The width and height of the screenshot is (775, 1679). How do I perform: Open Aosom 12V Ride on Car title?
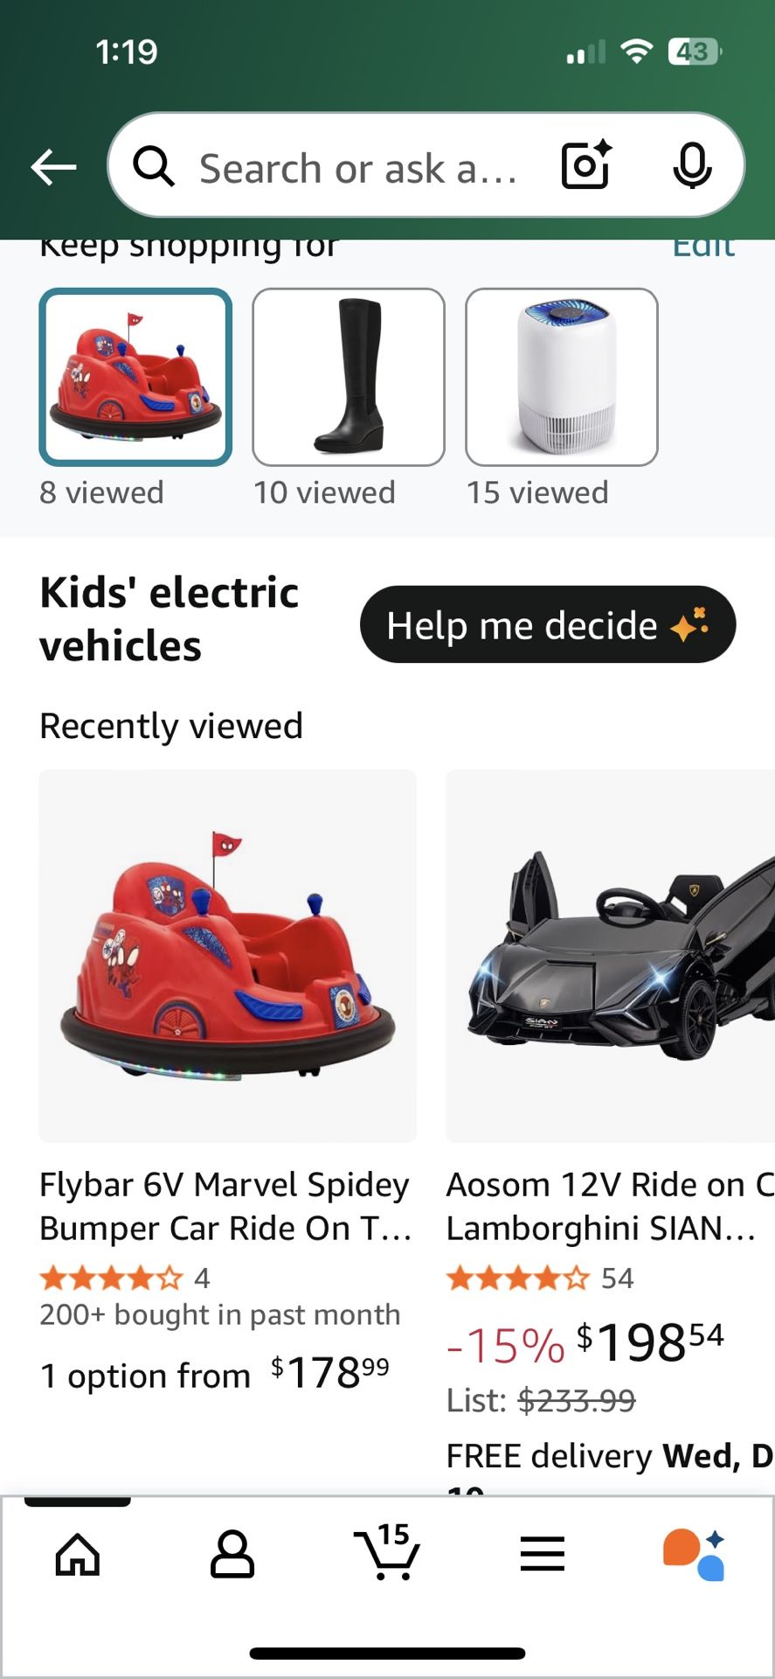(608, 1206)
